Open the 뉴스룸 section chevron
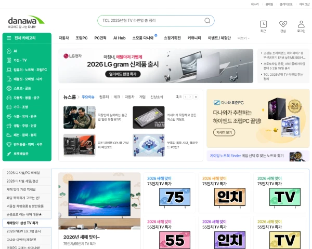The width and height of the screenshot is (312, 249). click(78, 97)
